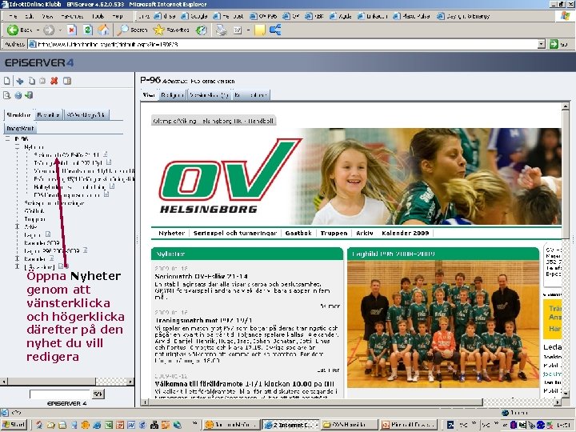The image size is (576, 432).
Task: Expand the Kalender tree node
Action: [17, 258]
